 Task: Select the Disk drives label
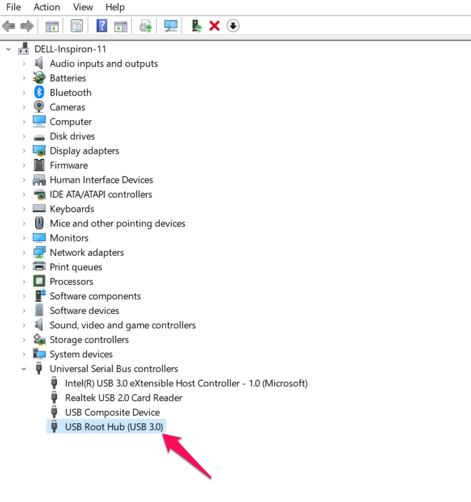pyautogui.click(x=72, y=136)
